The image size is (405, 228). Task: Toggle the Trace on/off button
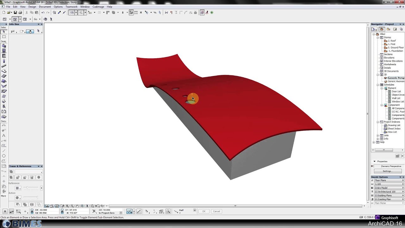point(11,172)
